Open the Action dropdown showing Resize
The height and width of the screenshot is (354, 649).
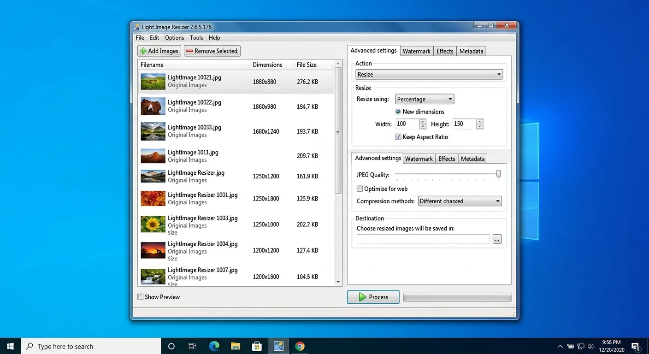point(429,74)
